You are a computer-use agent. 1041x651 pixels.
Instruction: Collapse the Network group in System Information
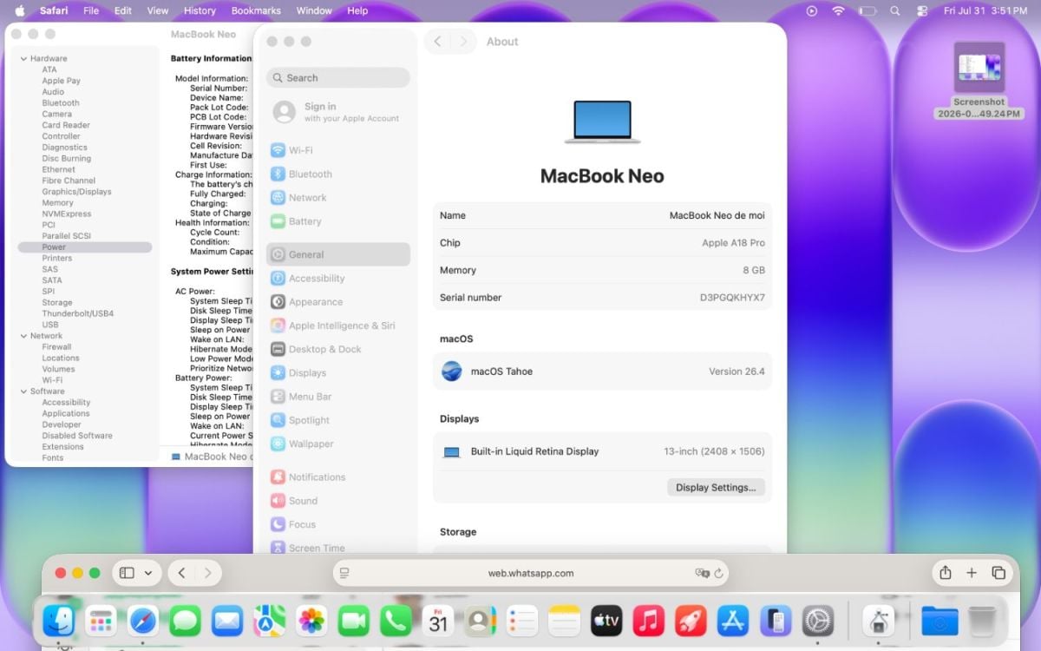pos(23,336)
